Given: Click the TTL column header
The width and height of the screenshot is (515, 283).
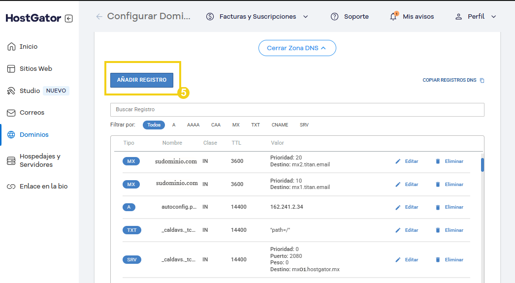Looking at the screenshot, I should [x=236, y=143].
